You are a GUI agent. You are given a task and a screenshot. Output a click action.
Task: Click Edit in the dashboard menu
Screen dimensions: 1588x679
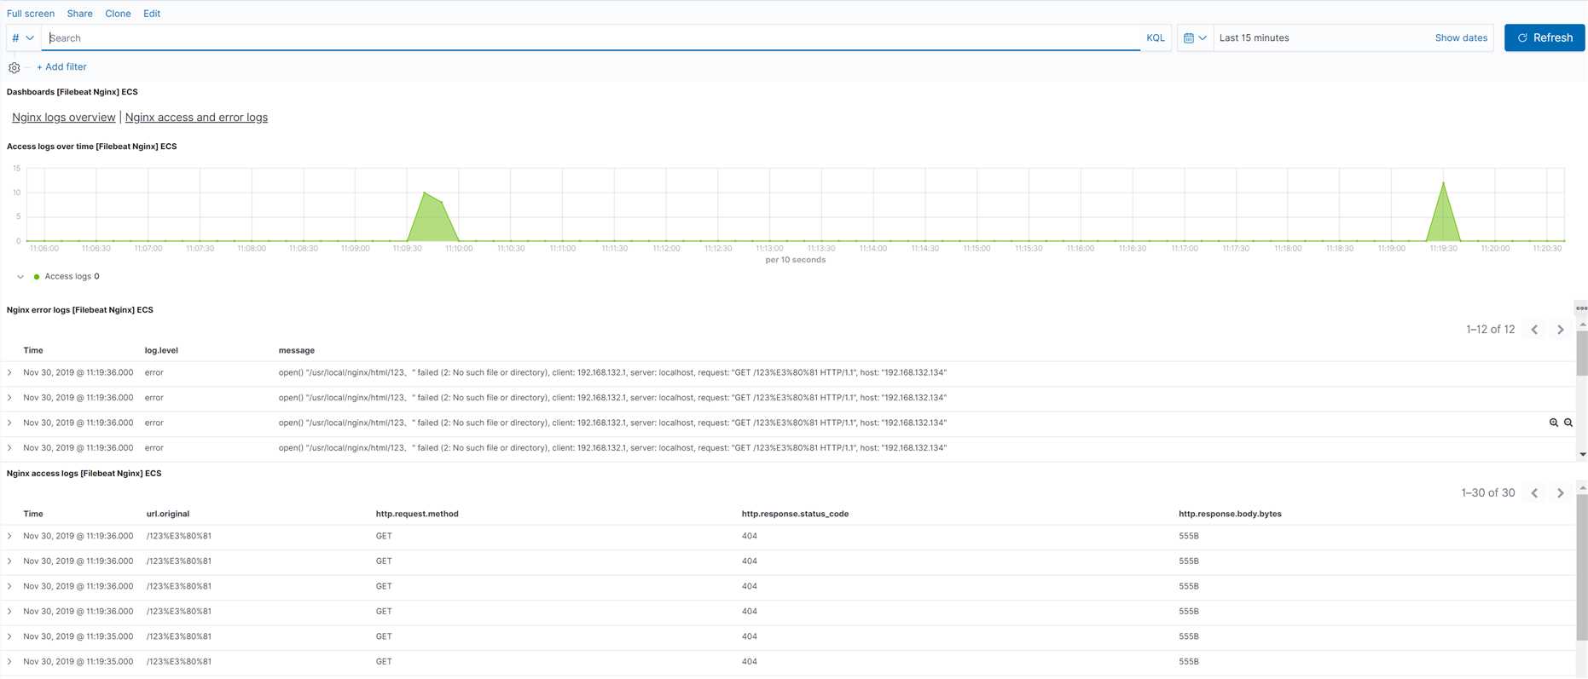(152, 14)
